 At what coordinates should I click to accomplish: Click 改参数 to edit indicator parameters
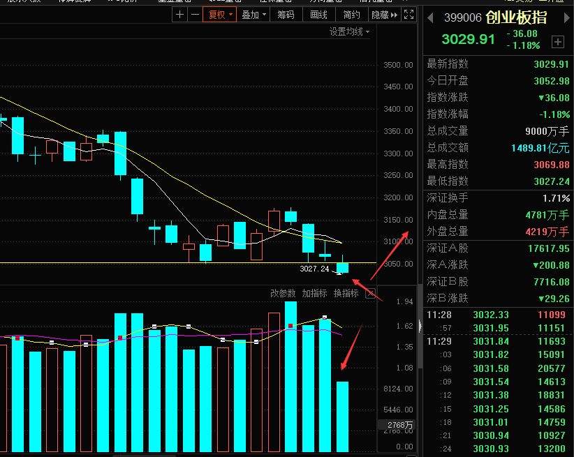(283, 293)
